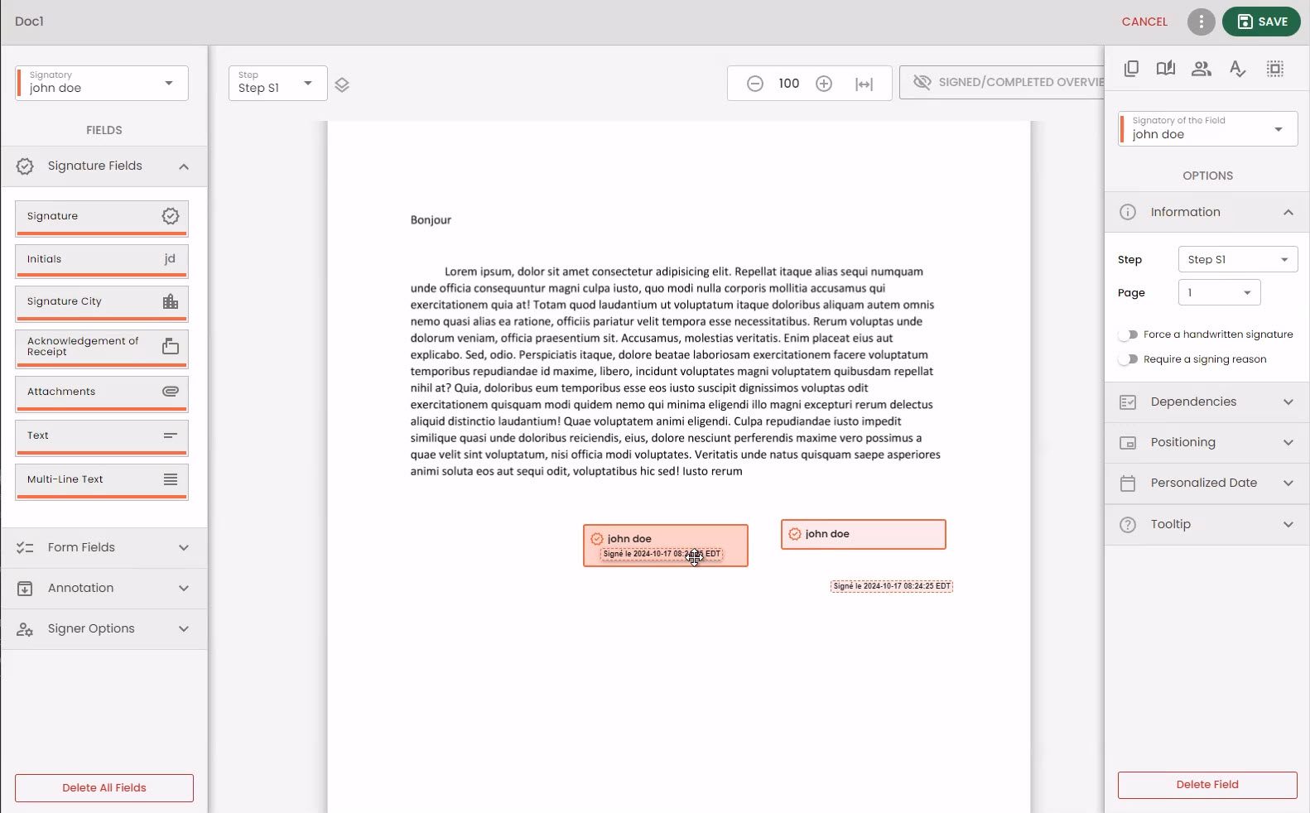
Task: Open the select-all fields icon tab
Action: pos(1275,69)
